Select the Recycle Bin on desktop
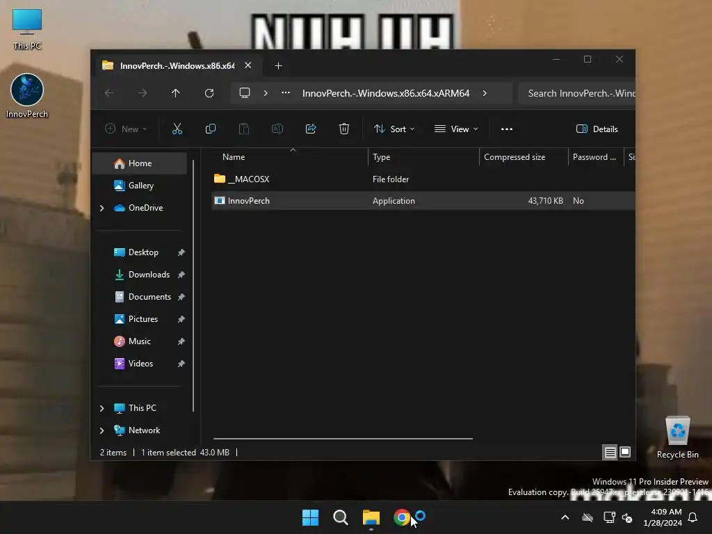 pyautogui.click(x=677, y=437)
